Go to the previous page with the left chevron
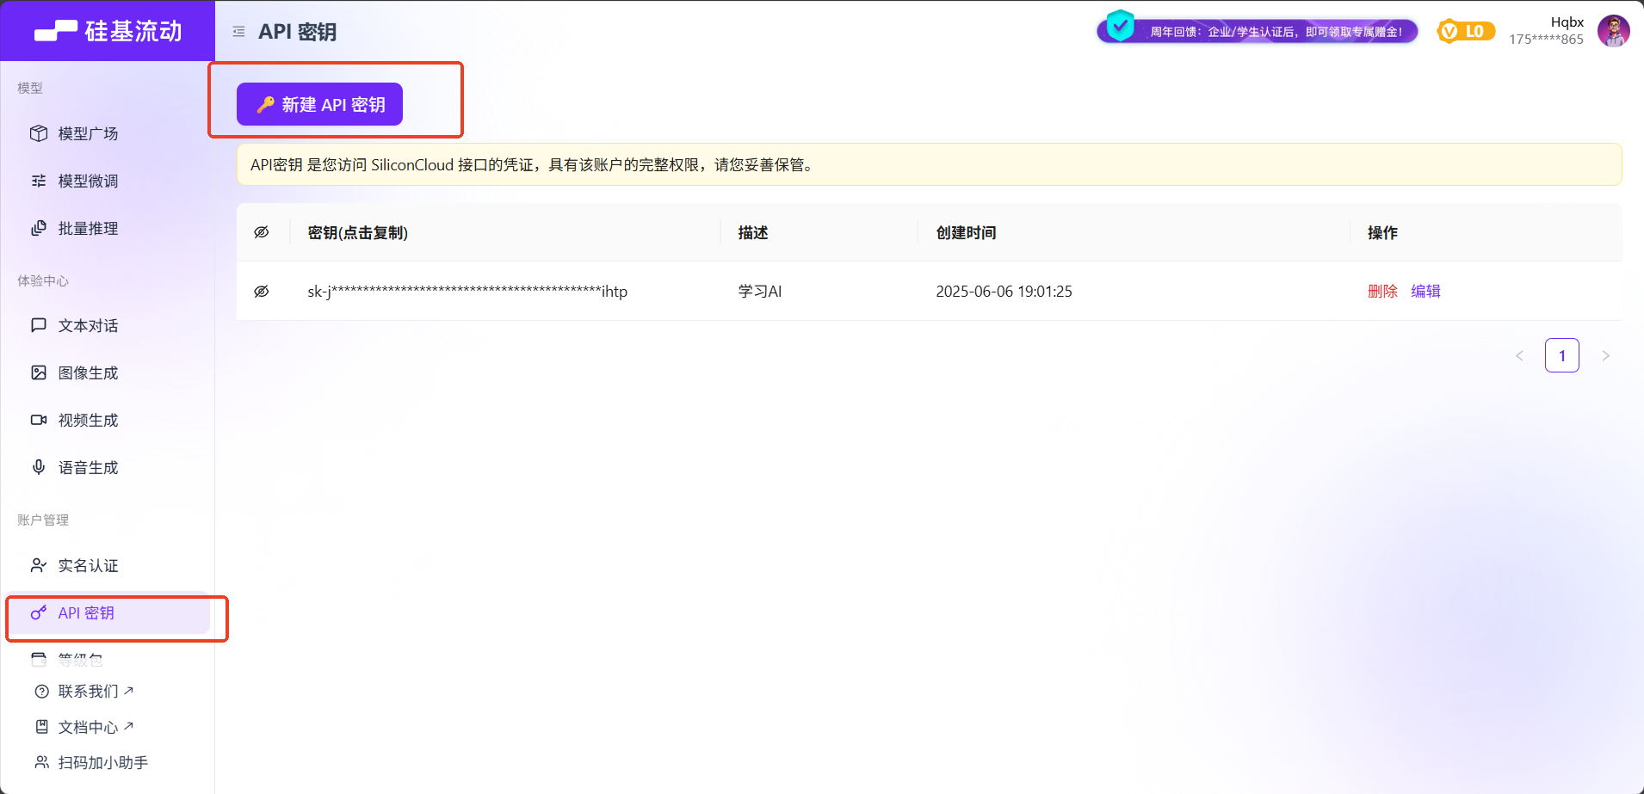This screenshot has width=1644, height=794. coord(1519,355)
